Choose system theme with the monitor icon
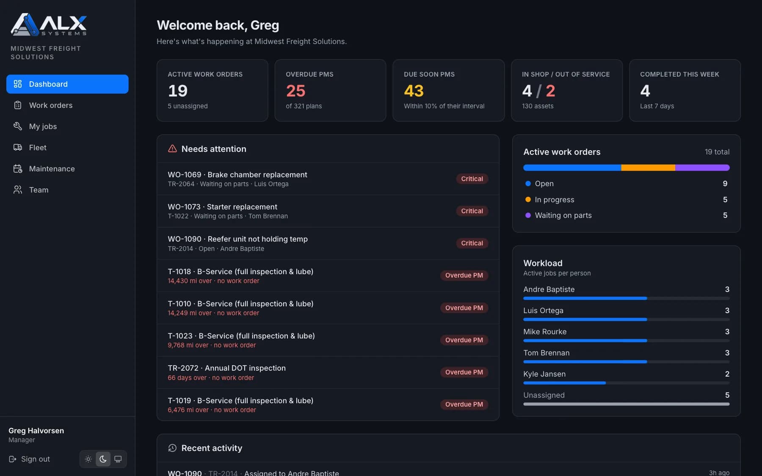The image size is (762, 476). coord(118,459)
